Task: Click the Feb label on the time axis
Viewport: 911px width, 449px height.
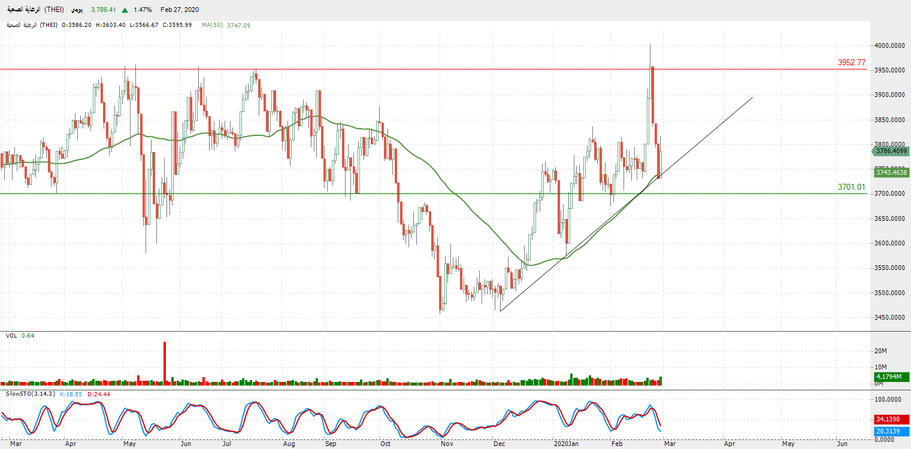Action: [616, 444]
